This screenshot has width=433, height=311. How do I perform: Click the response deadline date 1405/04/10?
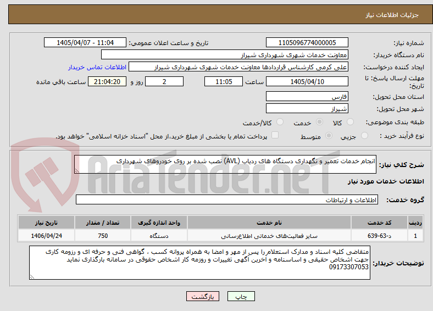click(307, 81)
